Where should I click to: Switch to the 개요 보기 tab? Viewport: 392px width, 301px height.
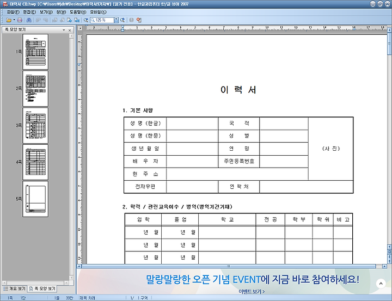(15, 288)
